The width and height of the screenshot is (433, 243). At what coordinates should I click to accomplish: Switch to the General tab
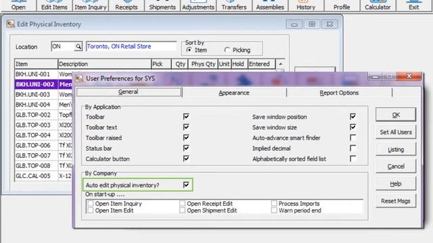pos(129,92)
